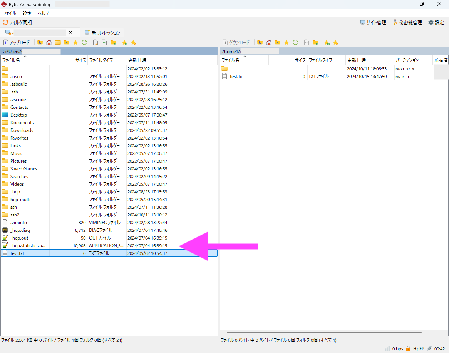This screenshot has width=449, height=353.
Task: Open remote bookmarks star icon
Action: pos(286,42)
